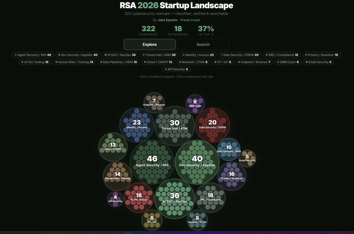Open the Dev Security / AppSec bubble

tap(197, 162)
